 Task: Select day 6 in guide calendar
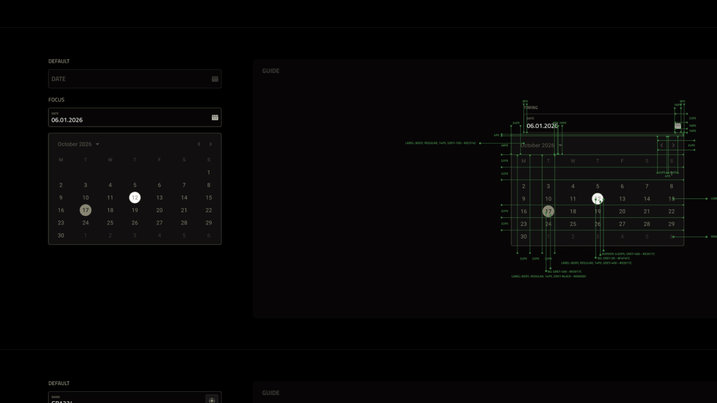click(x=622, y=186)
